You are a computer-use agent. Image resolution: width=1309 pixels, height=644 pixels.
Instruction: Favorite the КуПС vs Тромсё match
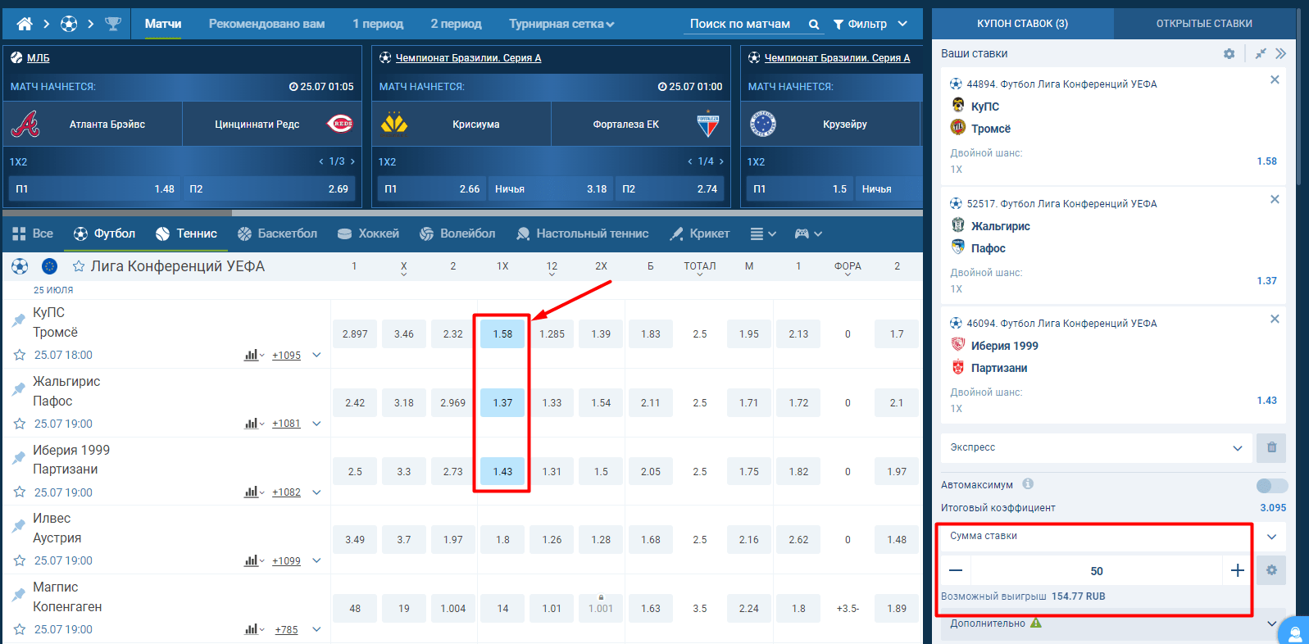(20, 355)
